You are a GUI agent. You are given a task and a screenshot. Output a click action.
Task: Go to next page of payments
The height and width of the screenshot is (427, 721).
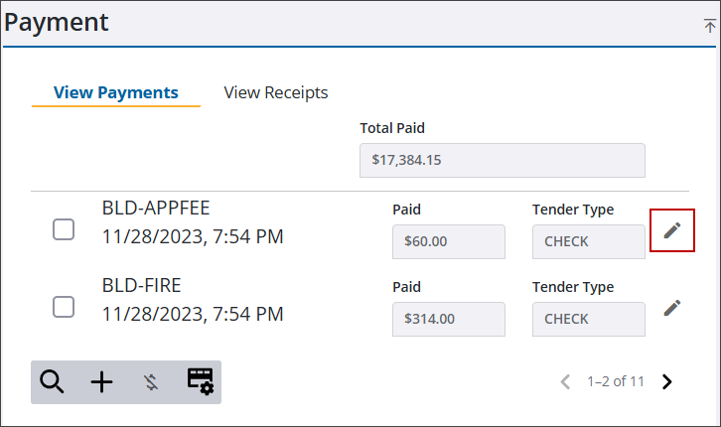666,381
